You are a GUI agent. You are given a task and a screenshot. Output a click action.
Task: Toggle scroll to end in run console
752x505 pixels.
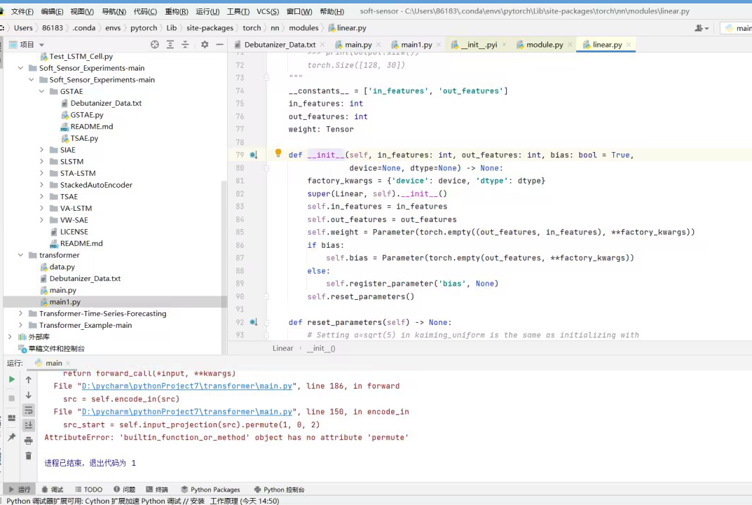click(x=29, y=425)
